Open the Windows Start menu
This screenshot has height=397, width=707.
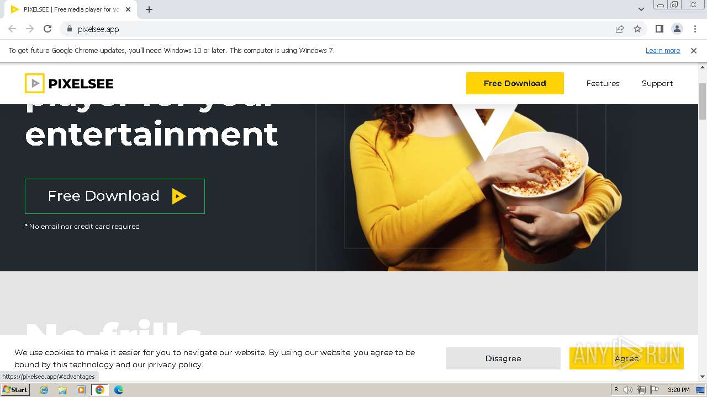[x=15, y=390]
